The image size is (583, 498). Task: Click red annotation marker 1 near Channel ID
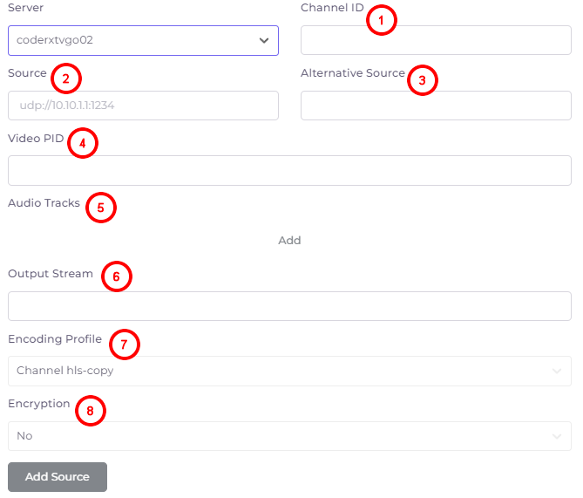click(x=382, y=20)
